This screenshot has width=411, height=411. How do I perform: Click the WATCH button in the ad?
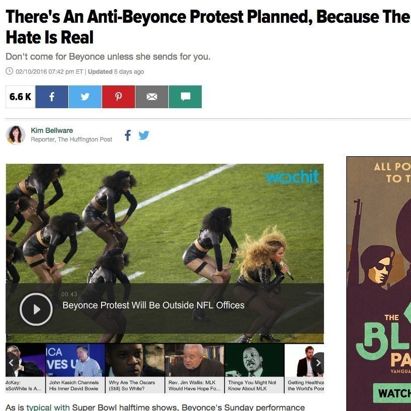pyautogui.click(x=392, y=393)
